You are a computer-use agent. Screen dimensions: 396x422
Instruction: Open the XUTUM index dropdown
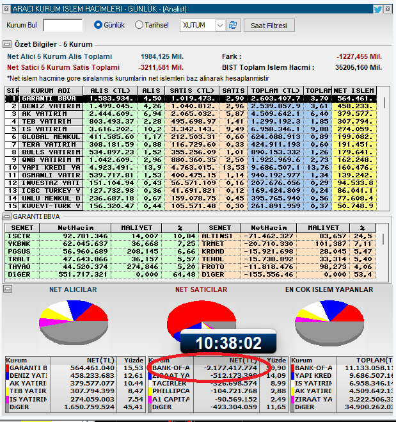pos(220,26)
